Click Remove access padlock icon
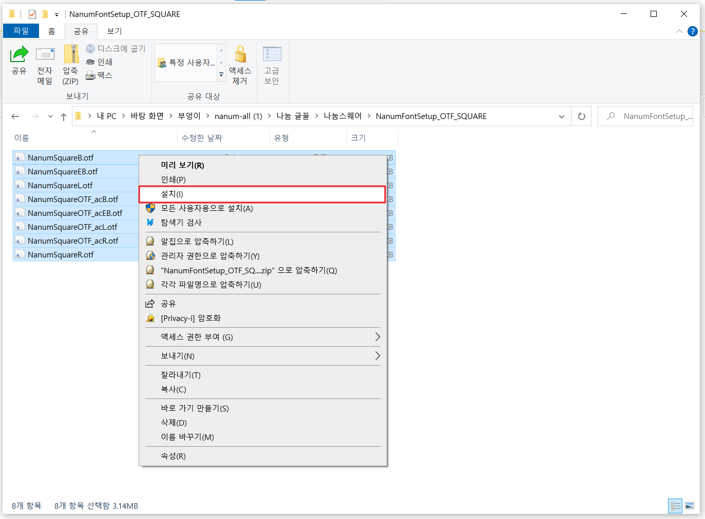Image resolution: width=705 pixels, height=519 pixels. [240, 54]
